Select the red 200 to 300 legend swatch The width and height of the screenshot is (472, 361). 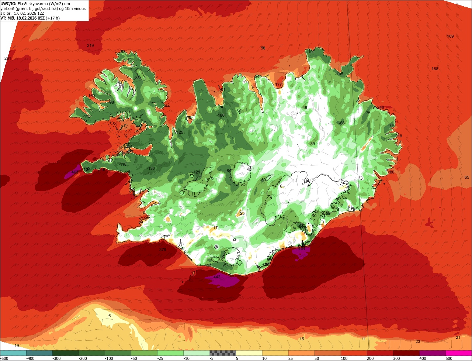pyautogui.click(x=380, y=353)
